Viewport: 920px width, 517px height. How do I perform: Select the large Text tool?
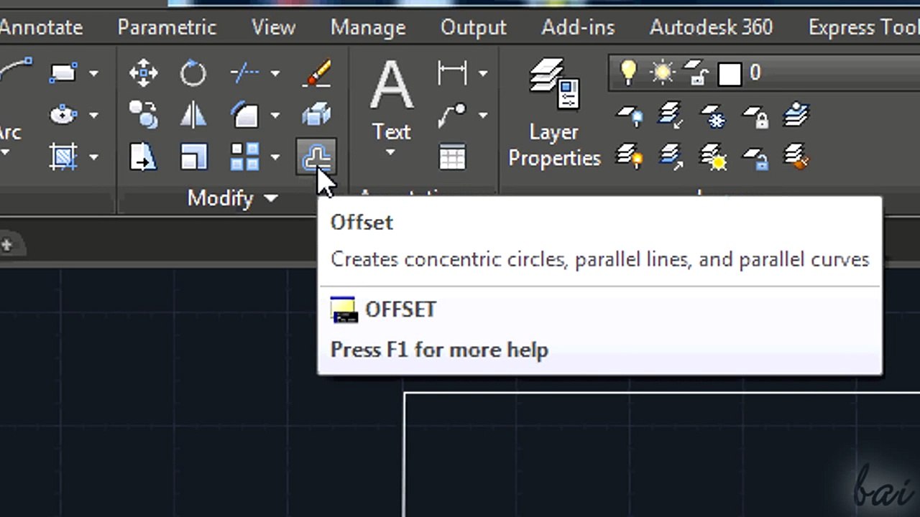tap(391, 100)
